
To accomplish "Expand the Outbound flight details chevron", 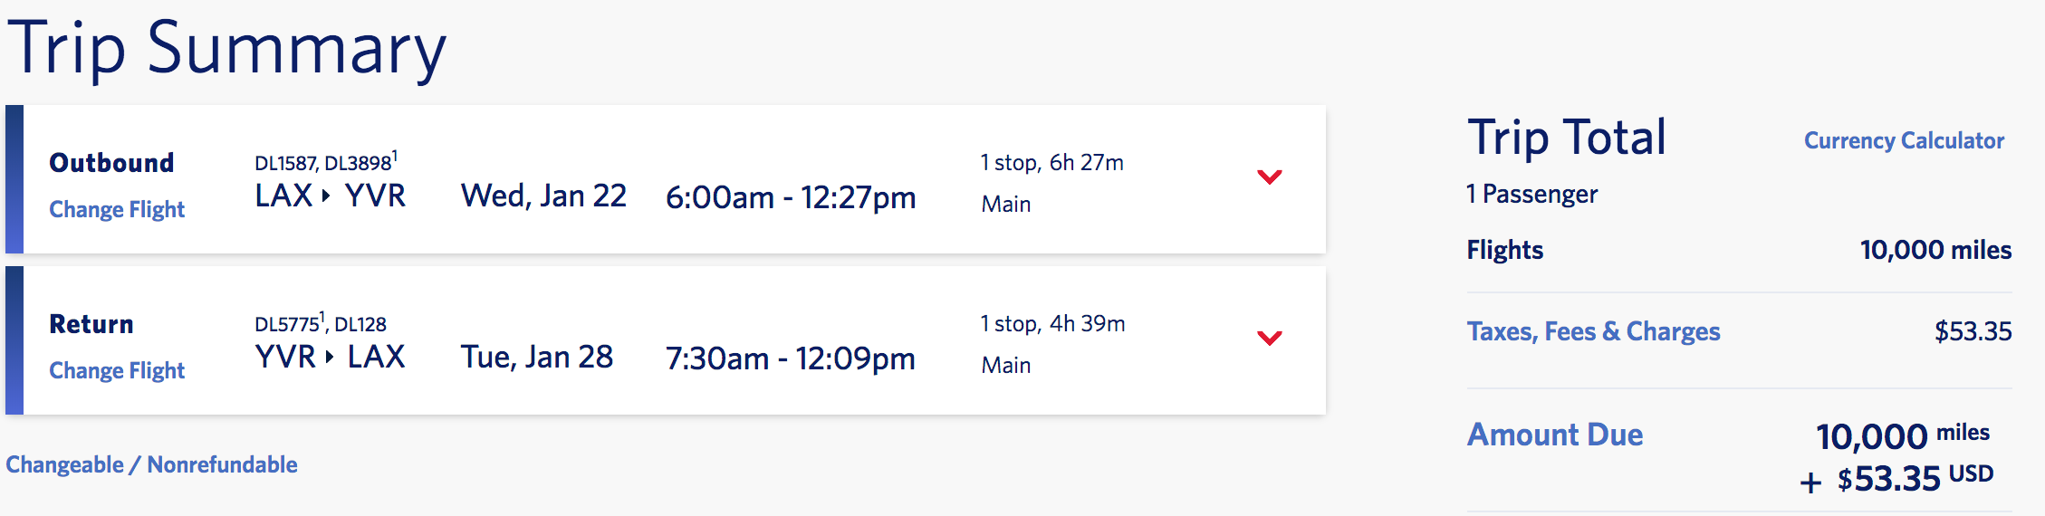I will (1270, 177).
